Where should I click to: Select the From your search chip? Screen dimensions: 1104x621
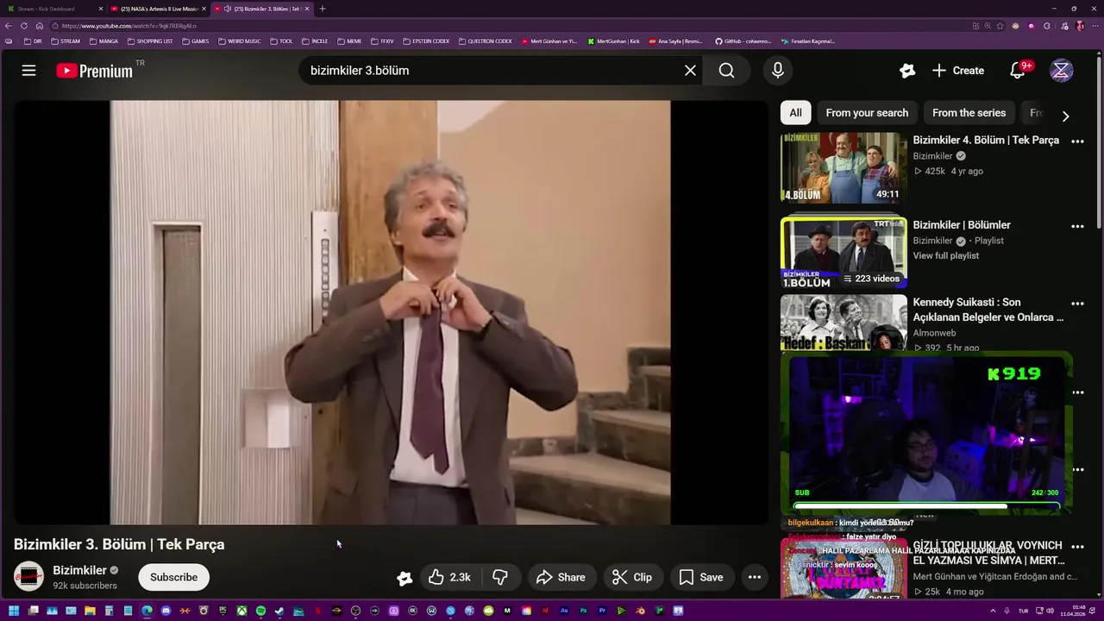click(867, 113)
